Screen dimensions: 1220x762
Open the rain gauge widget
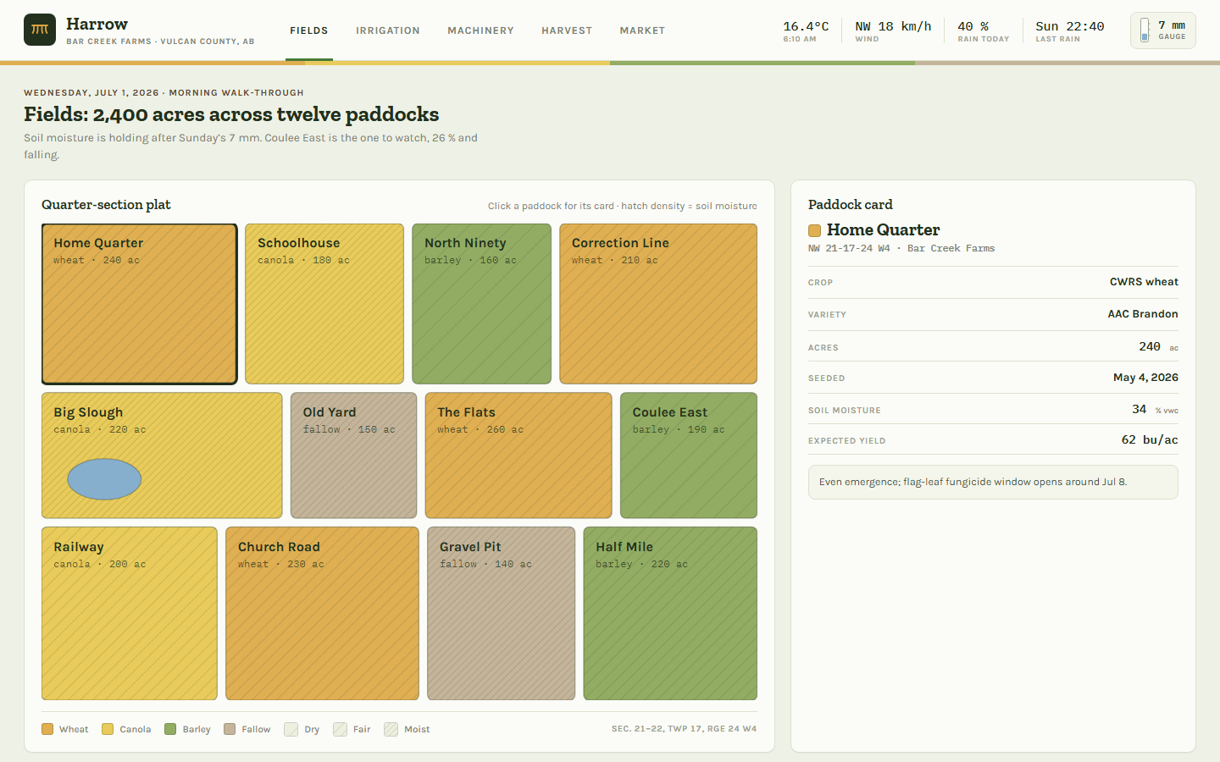(1162, 30)
